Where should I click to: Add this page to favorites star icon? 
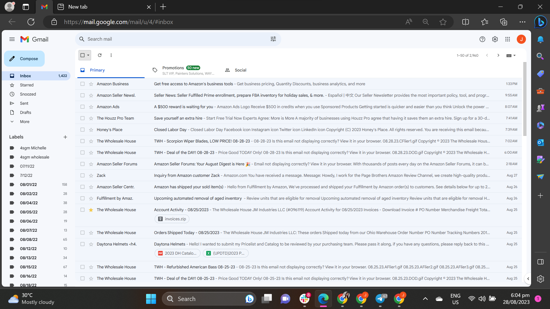tap(443, 22)
